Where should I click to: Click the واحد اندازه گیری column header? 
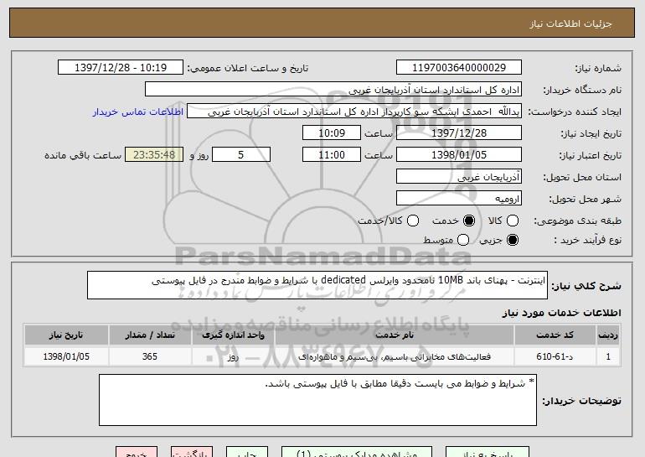(x=233, y=335)
